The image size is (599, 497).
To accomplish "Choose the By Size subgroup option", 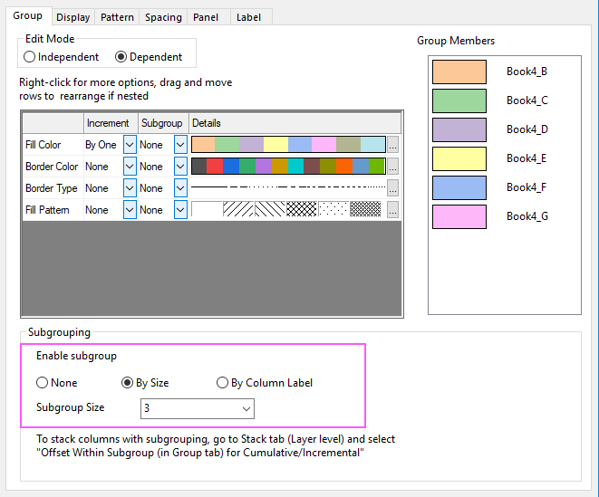I will (128, 383).
